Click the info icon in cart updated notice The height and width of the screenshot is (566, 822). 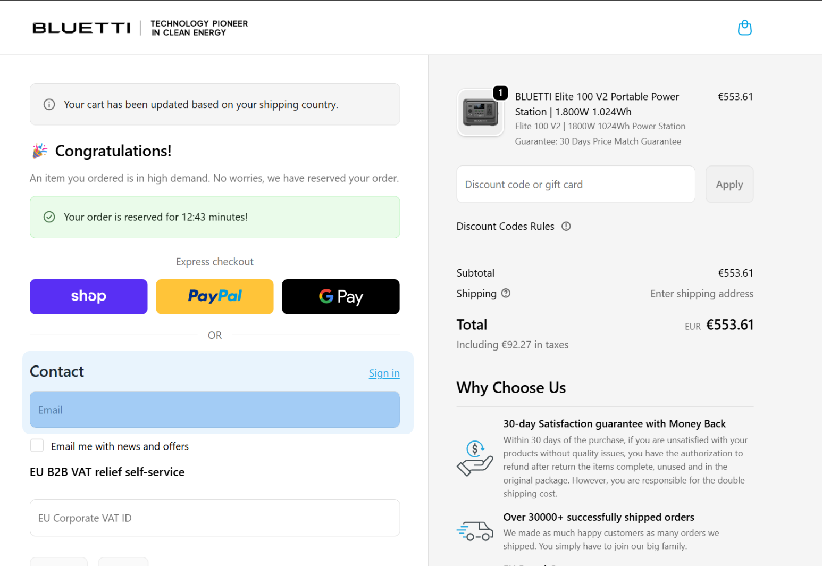tap(49, 105)
